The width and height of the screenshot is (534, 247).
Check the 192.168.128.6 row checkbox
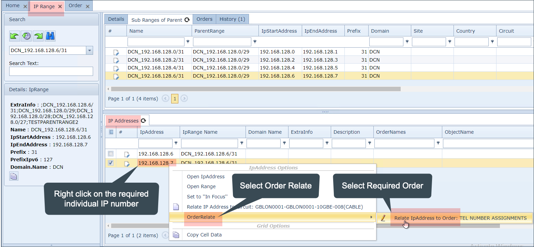pyautogui.click(x=110, y=153)
